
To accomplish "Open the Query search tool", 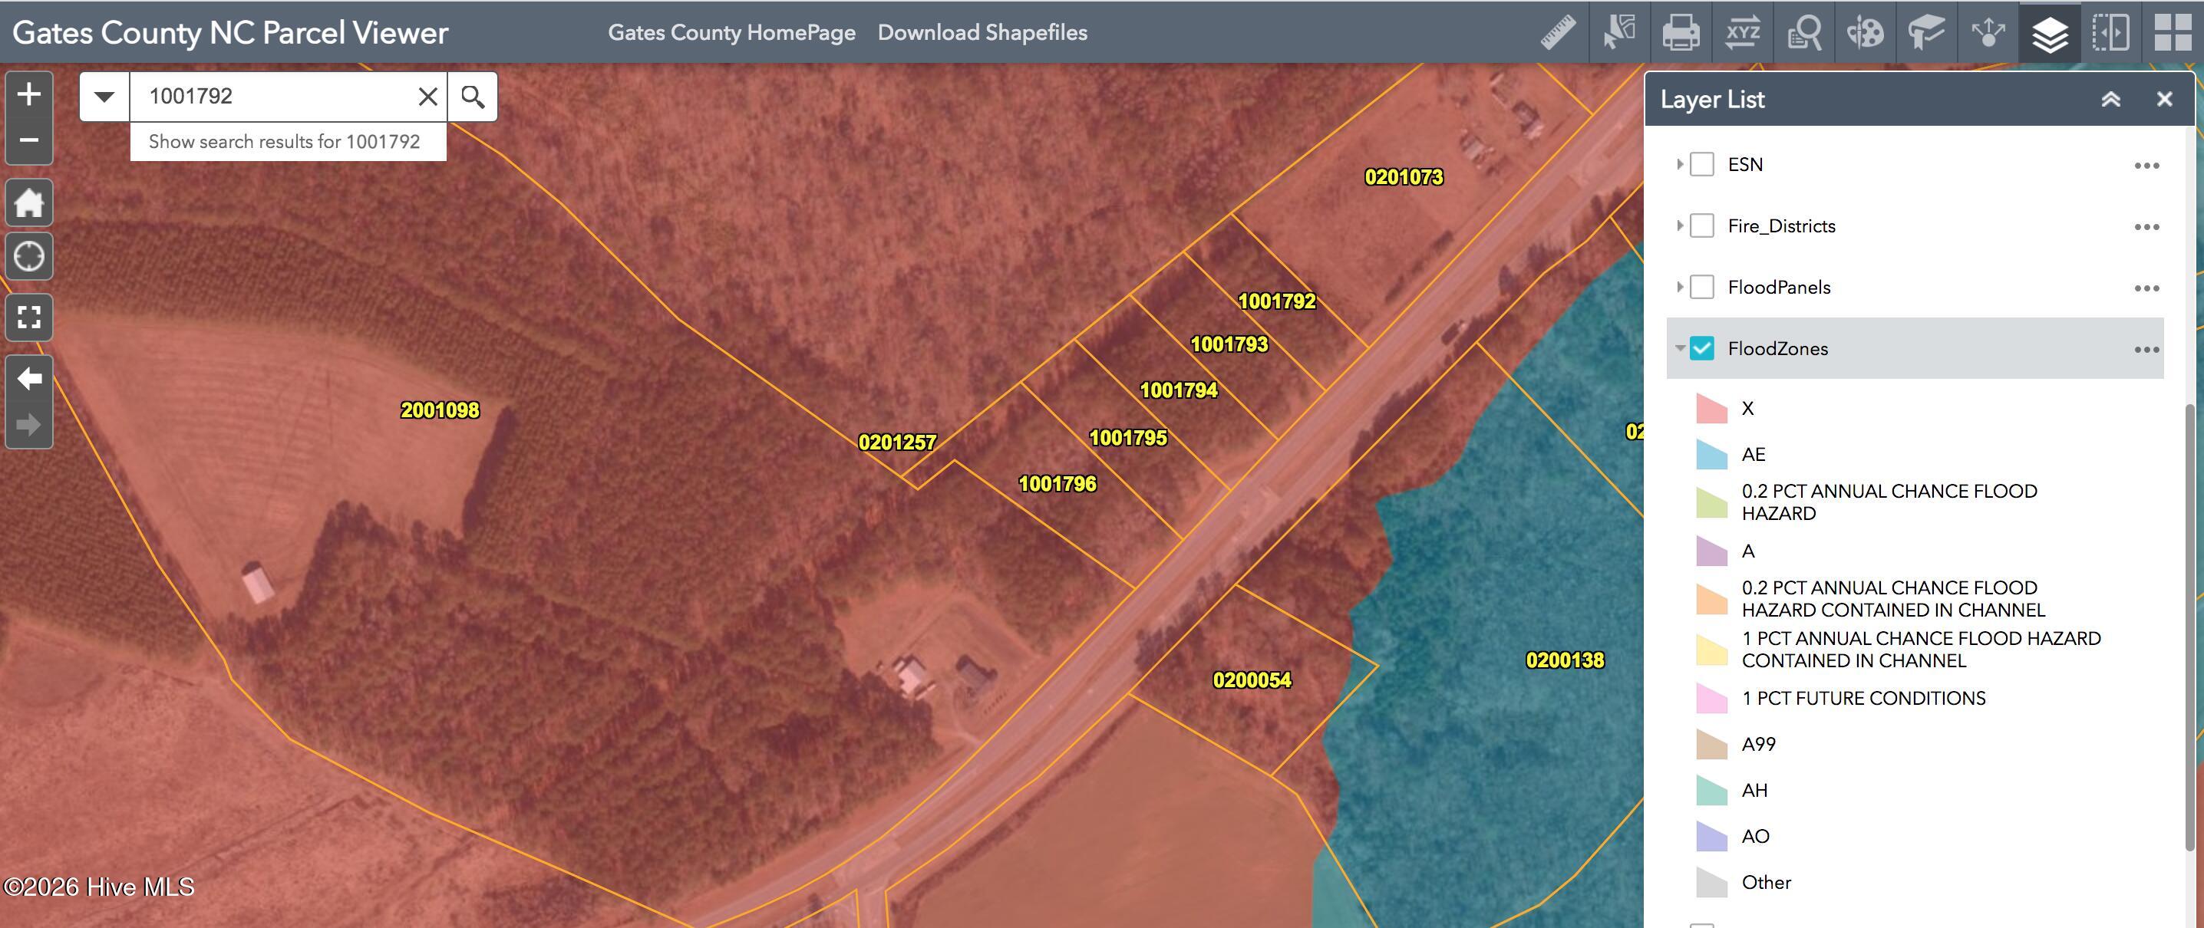I will (x=1803, y=32).
